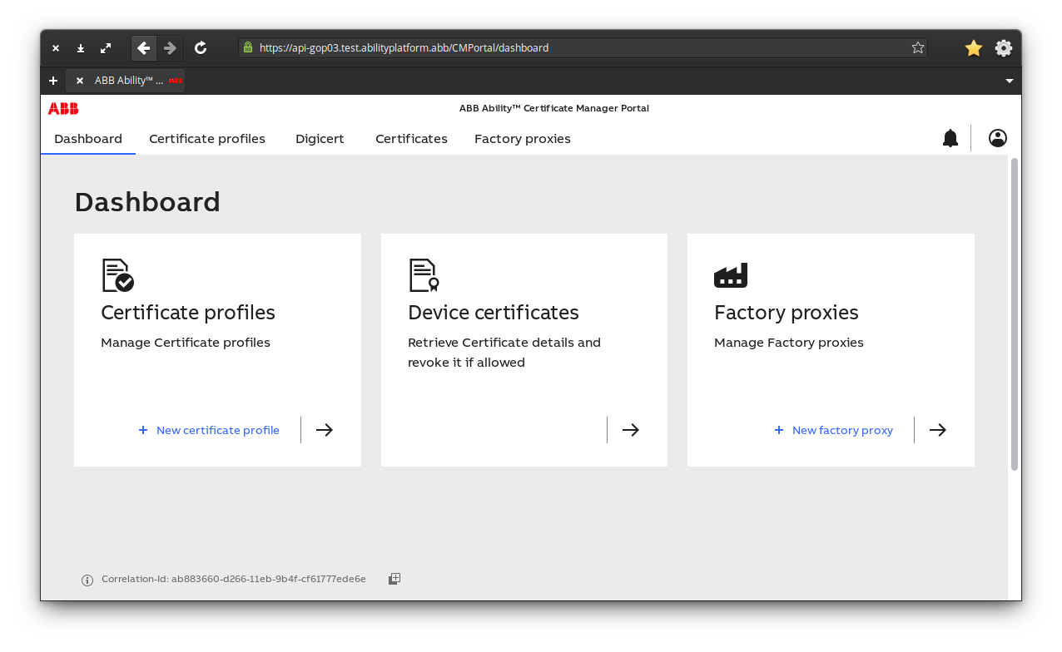The width and height of the screenshot is (1062, 652).
Task: Open the browser settings gear
Action: tap(1004, 48)
